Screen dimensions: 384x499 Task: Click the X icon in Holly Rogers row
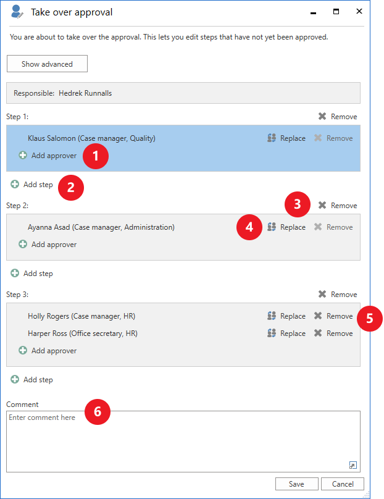pos(318,316)
